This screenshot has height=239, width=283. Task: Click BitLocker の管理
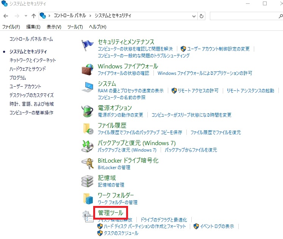[x=114, y=167]
